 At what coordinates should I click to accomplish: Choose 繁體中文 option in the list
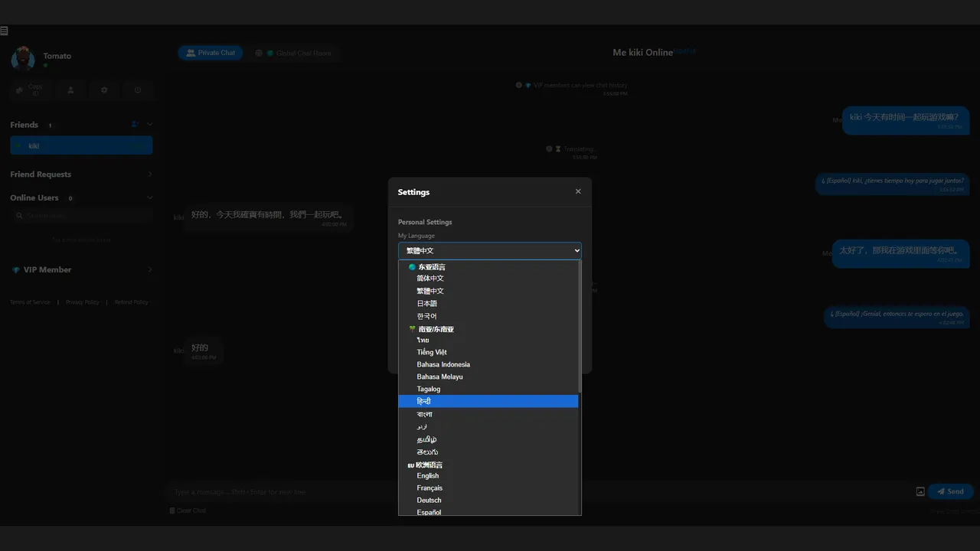click(x=488, y=291)
